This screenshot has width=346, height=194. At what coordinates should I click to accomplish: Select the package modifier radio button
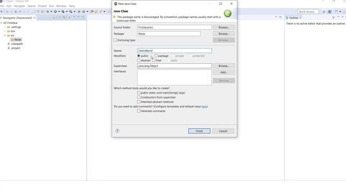tap(156, 56)
